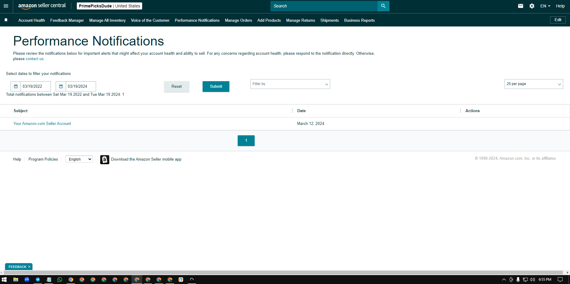Click the Subject column header

click(21, 111)
